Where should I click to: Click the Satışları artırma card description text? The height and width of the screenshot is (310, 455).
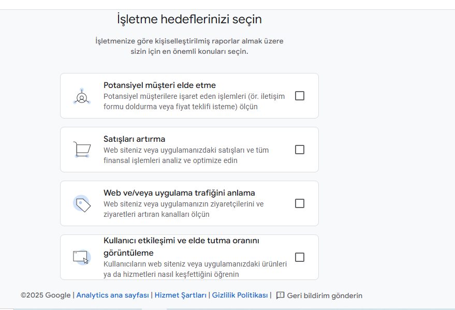pos(186,155)
